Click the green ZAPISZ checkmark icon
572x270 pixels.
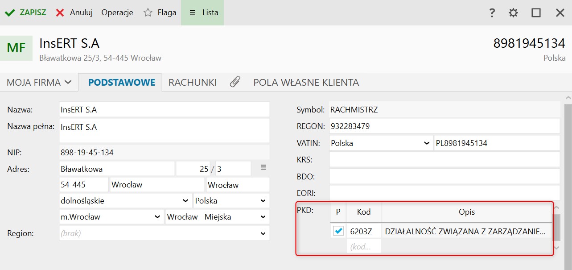[x=10, y=13]
